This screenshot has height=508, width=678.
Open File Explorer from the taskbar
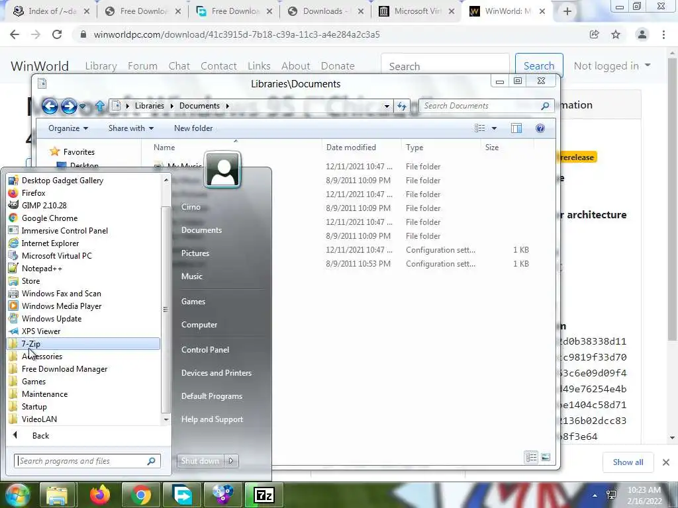tap(57, 495)
